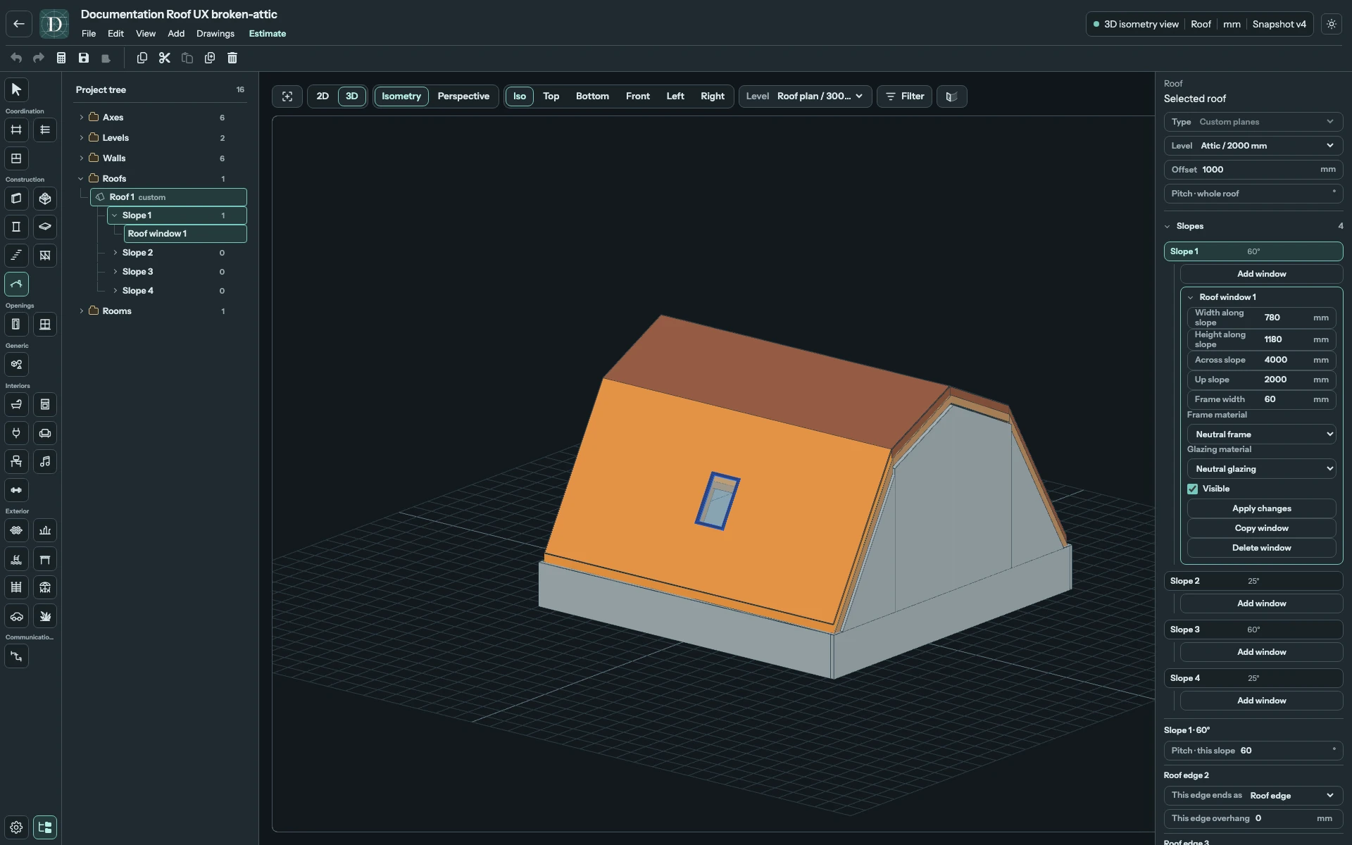Open the Glazing material Neutral glazing dropdown

point(1261,469)
